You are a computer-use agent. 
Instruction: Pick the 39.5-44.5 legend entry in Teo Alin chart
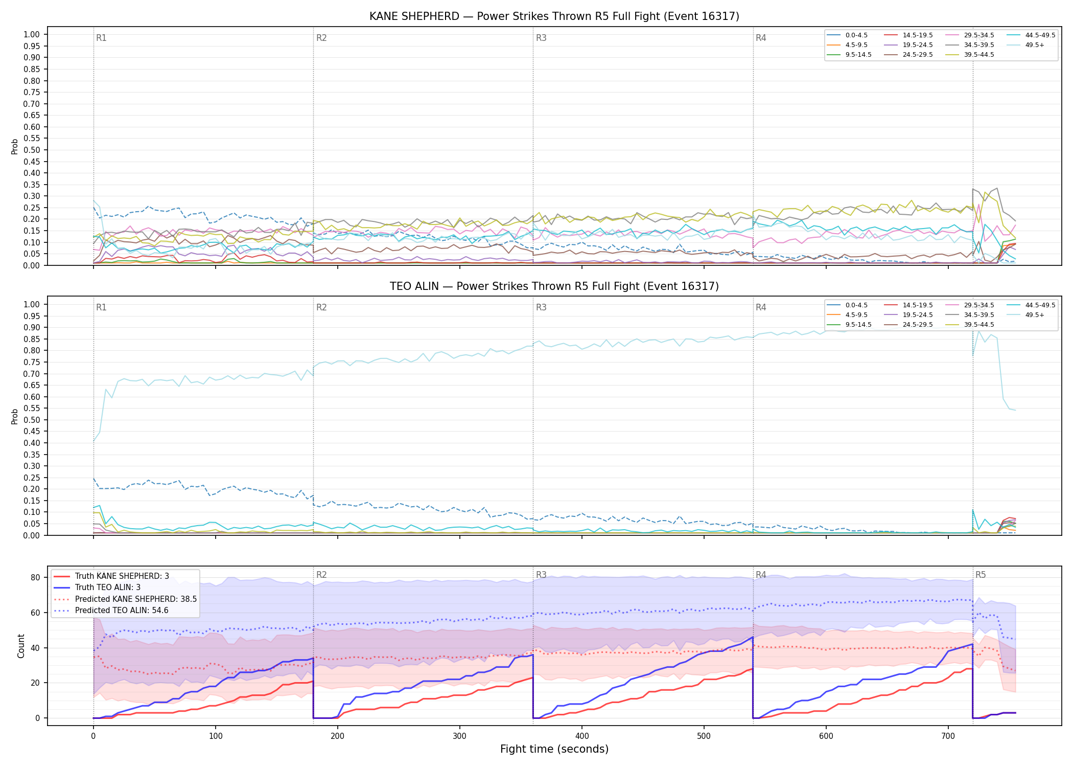point(970,325)
